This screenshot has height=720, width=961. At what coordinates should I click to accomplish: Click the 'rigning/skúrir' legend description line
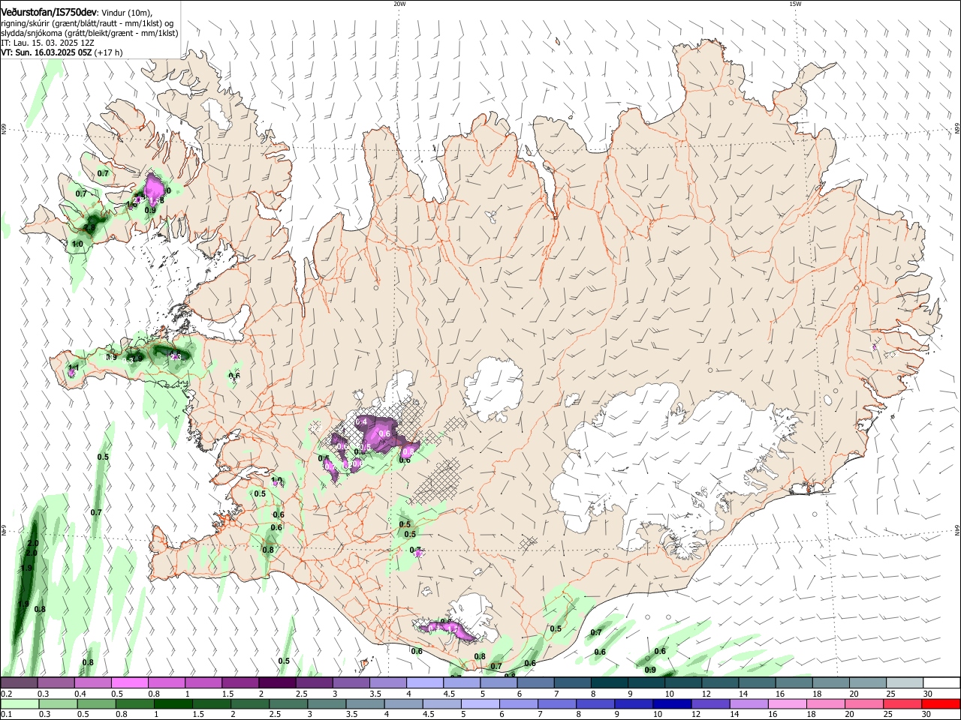coord(86,23)
